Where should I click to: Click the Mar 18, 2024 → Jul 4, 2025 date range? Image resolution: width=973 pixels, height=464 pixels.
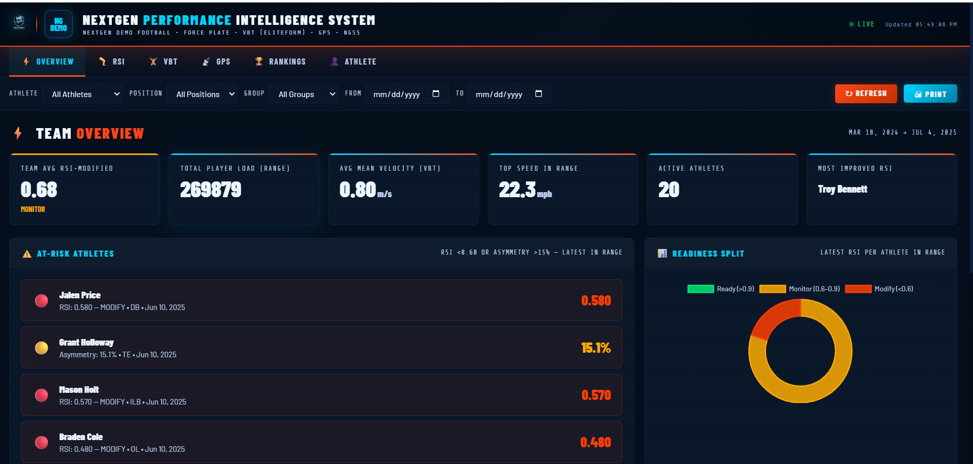click(x=902, y=132)
